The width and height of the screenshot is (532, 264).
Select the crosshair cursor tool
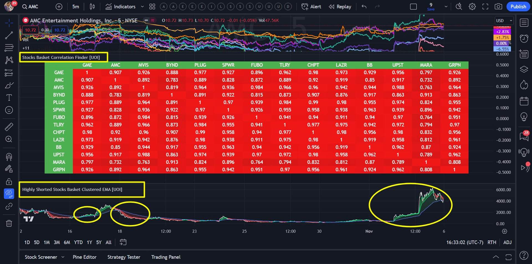click(9, 23)
